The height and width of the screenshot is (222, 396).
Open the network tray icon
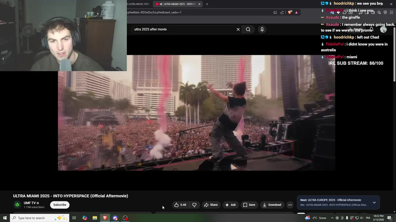tap(357, 218)
